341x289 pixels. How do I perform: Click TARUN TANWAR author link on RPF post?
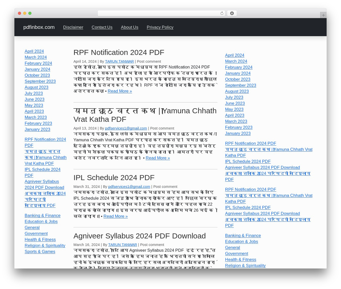119,61
